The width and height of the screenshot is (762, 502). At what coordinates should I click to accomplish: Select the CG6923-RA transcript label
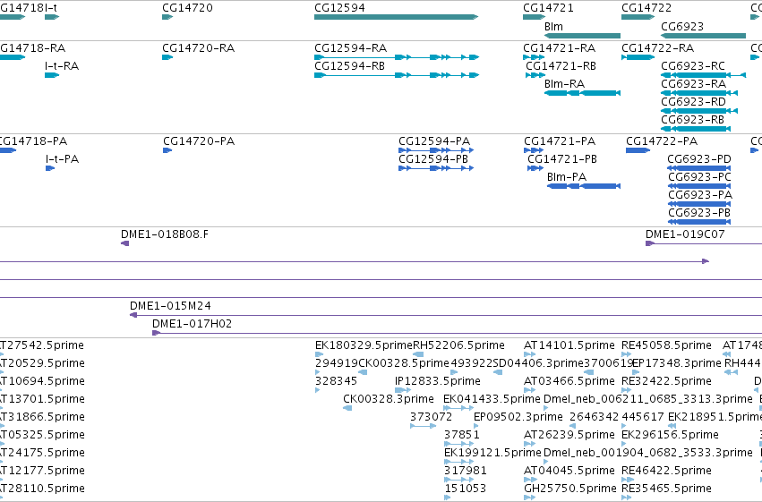click(x=693, y=83)
